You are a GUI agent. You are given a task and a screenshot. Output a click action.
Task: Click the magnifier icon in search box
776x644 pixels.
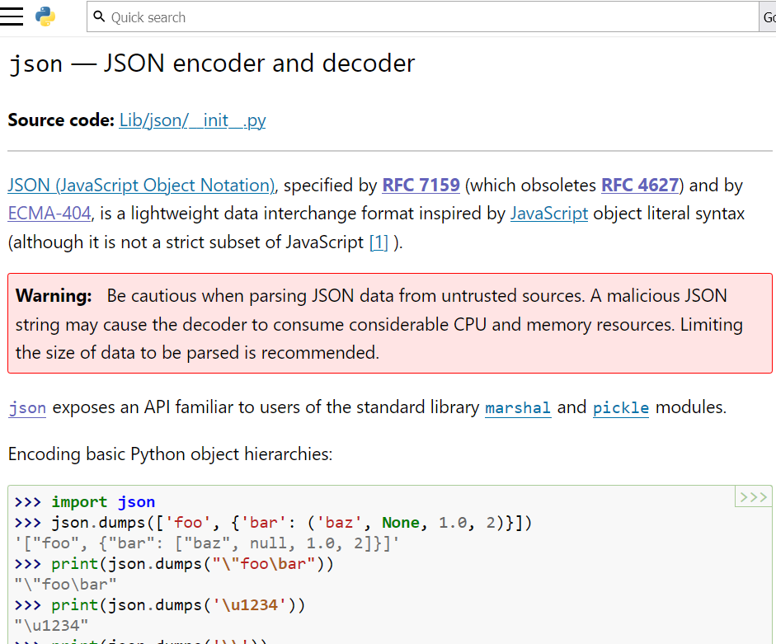(x=99, y=16)
